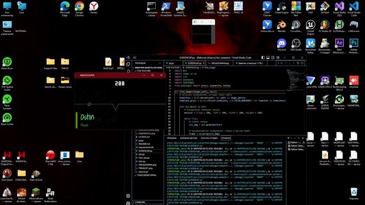The width and height of the screenshot is (365, 205).
Task: Switch to the SCREENCAP.py editor tab
Action: (194, 63)
